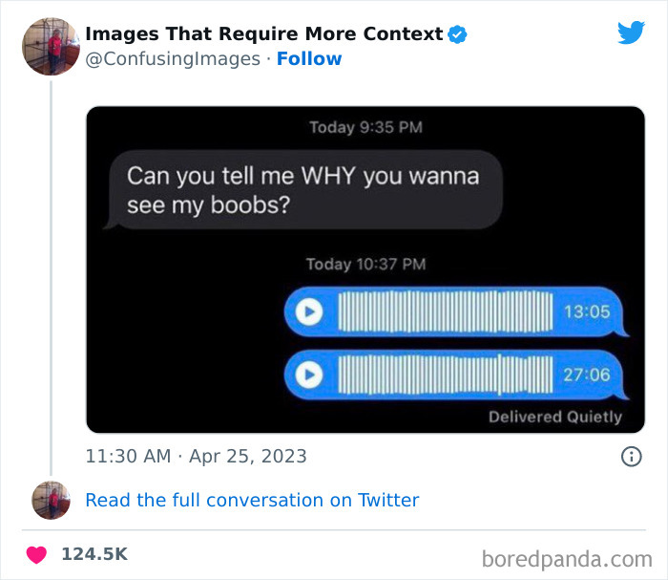Click the Delivered Quietly status text
This screenshot has height=580, width=668.
coord(555,417)
